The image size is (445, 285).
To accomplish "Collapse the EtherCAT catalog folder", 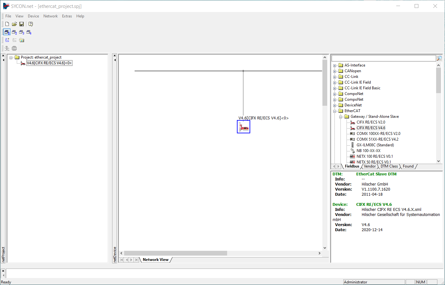I will (x=334, y=111).
